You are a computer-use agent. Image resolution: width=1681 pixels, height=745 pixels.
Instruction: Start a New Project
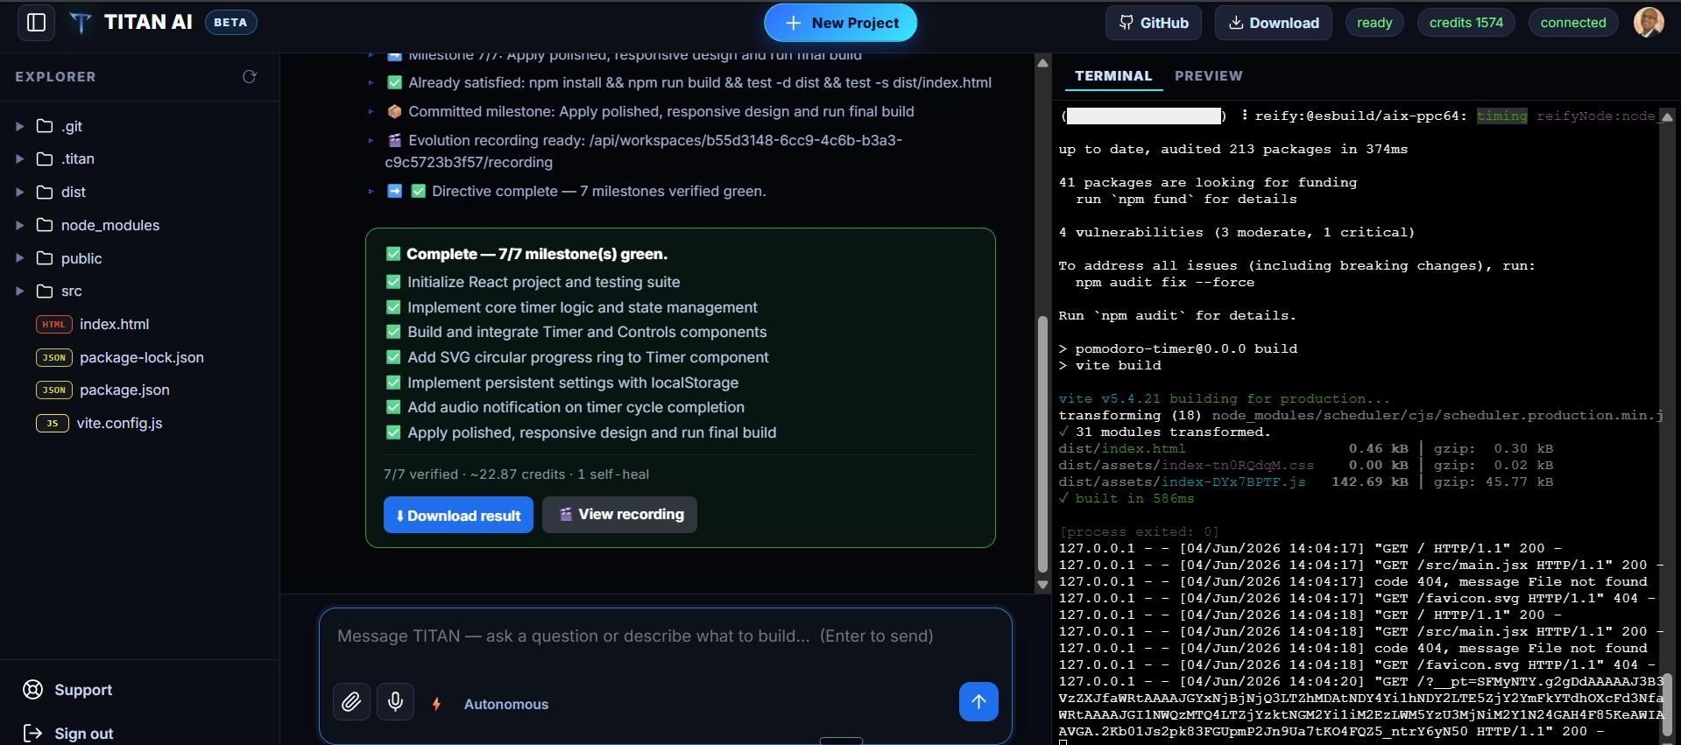(x=840, y=23)
